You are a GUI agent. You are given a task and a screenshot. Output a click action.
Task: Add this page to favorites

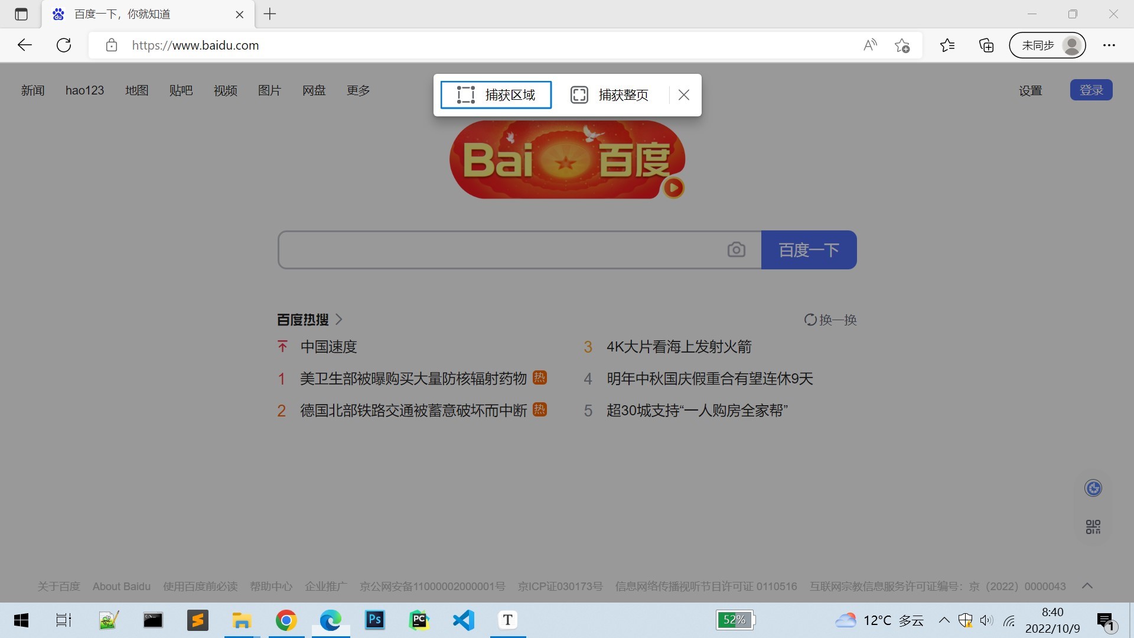(902, 45)
